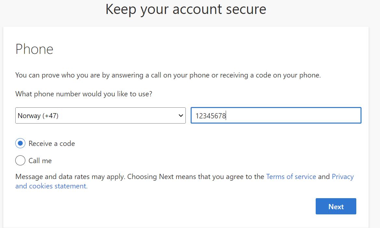This screenshot has width=380, height=228.
Task: Focus the phone number input field
Action: (x=276, y=115)
